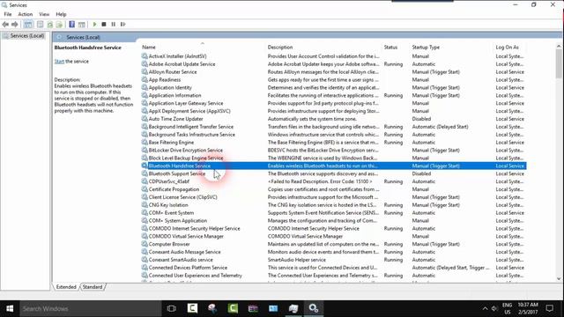Click the Export List toolbar icon

59,25
